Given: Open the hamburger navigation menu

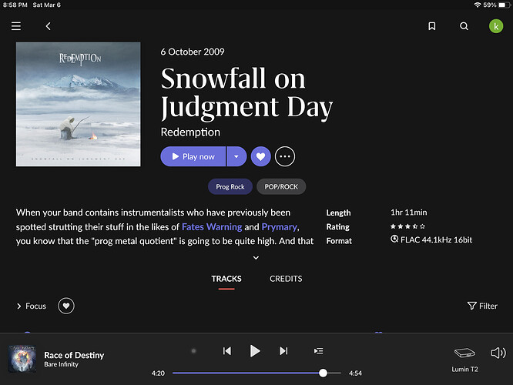Looking at the screenshot, I should 16,26.
